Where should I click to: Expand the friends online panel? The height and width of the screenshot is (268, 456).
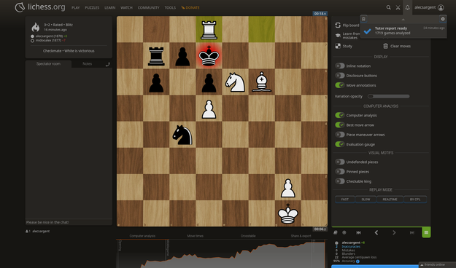[x=437, y=264]
